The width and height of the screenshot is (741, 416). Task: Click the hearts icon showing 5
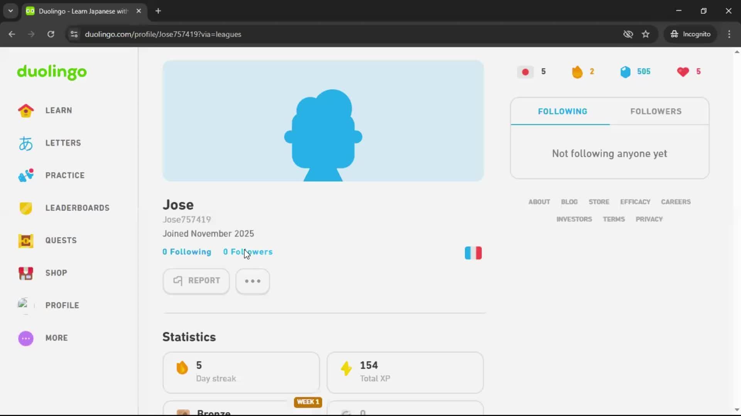683,72
